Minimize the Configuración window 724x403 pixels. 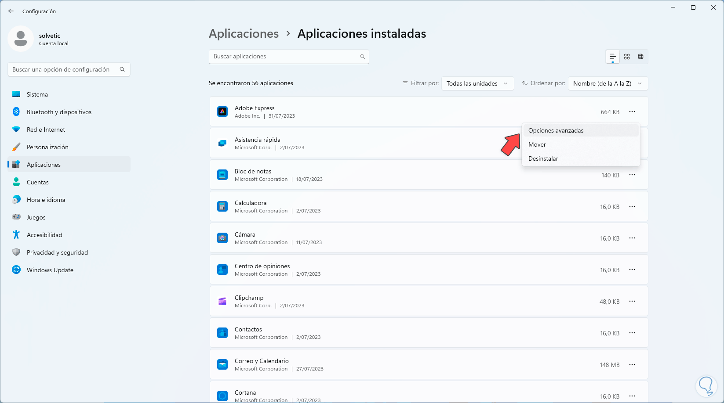click(673, 7)
